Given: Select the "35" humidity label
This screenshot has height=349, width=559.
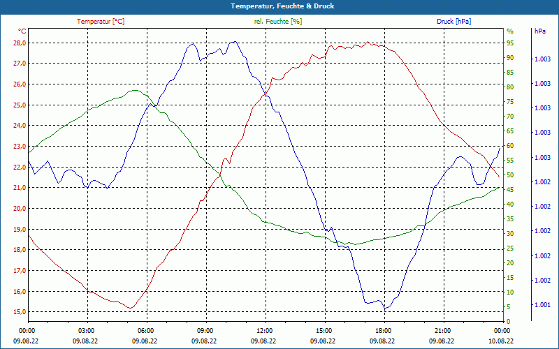Looking at the screenshot, I should point(510,219).
